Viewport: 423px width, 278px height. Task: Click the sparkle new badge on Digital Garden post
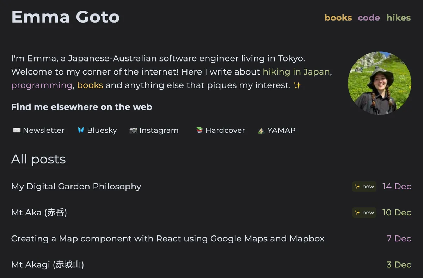[x=364, y=187]
